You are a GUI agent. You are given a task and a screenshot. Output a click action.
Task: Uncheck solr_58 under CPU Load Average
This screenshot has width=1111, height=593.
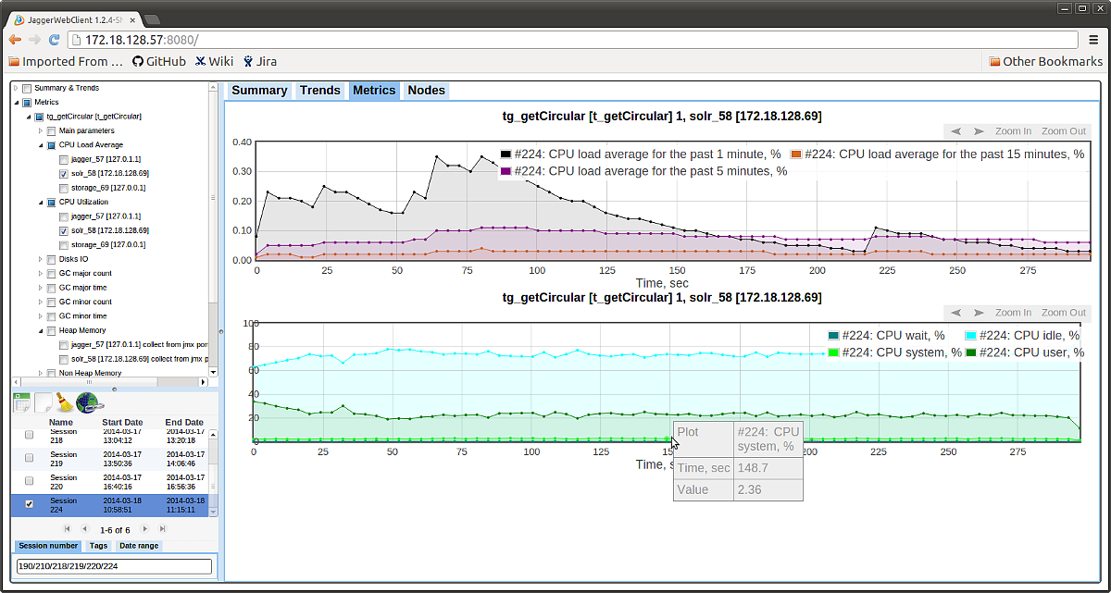(x=64, y=174)
